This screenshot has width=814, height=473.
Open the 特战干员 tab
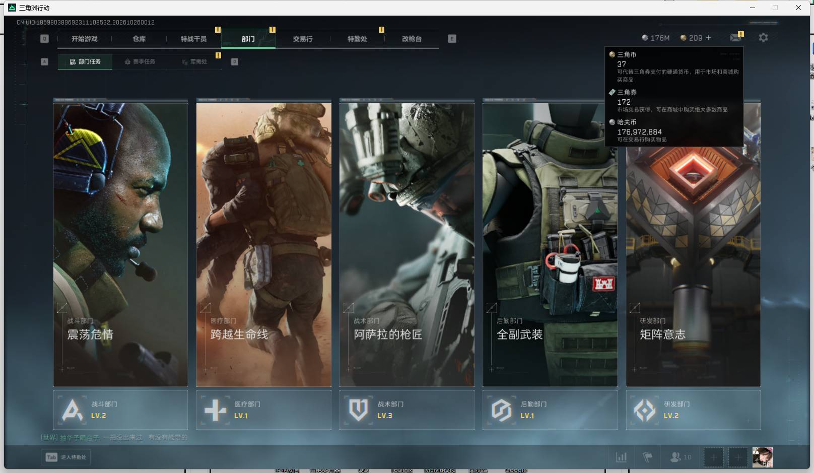[x=193, y=39]
